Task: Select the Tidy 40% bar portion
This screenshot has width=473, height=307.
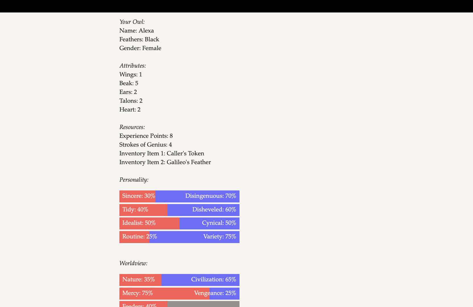Action: (143, 210)
